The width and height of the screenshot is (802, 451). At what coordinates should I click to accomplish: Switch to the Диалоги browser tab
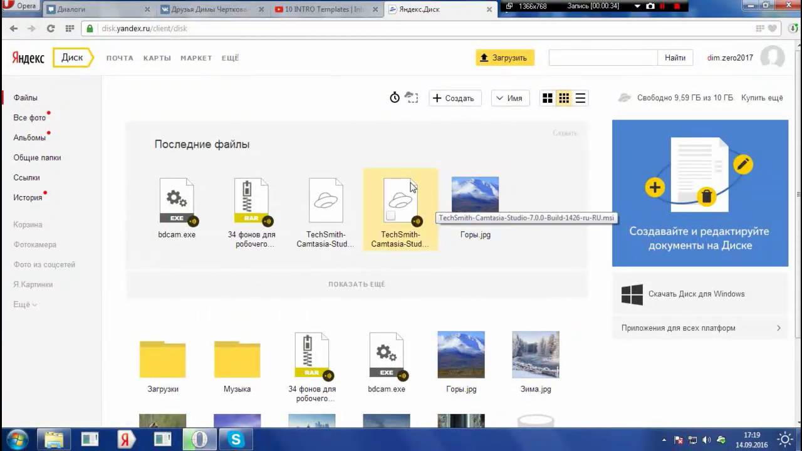click(x=98, y=9)
